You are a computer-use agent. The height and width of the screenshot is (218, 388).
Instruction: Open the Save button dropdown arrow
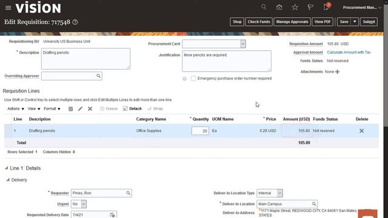[355, 22]
